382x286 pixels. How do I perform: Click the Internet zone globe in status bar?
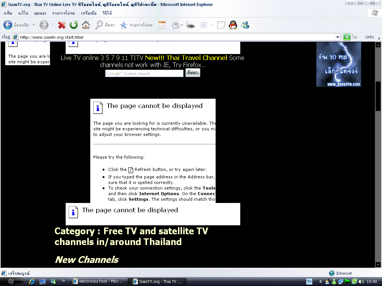(x=332, y=273)
